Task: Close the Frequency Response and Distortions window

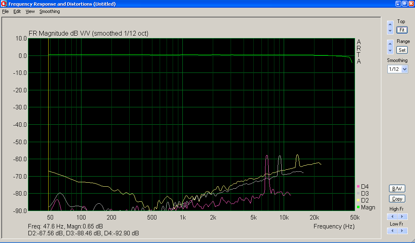Action: coord(411,4)
